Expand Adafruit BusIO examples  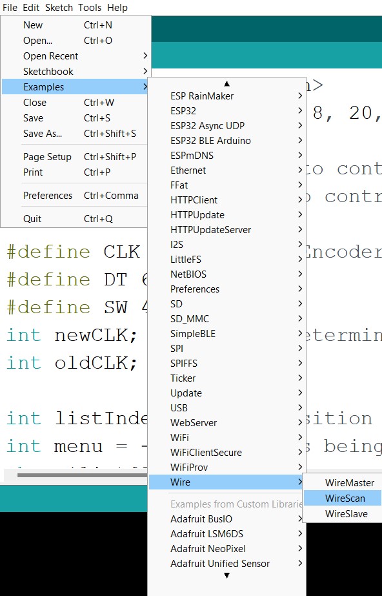point(226,519)
